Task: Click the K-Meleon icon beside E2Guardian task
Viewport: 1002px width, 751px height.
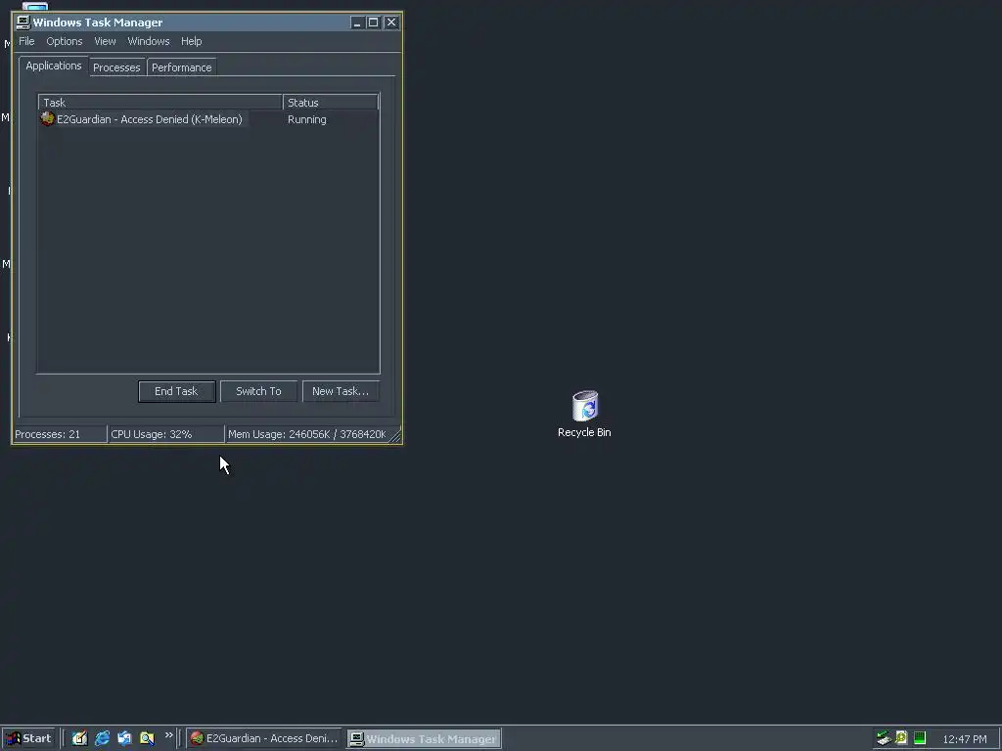Action: pyautogui.click(x=47, y=118)
